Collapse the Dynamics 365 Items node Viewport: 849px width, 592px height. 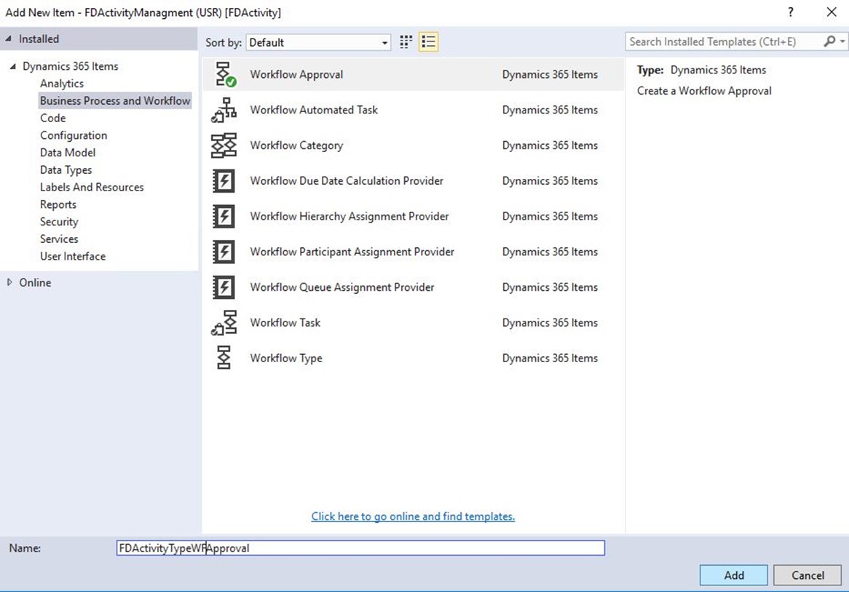point(13,66)
